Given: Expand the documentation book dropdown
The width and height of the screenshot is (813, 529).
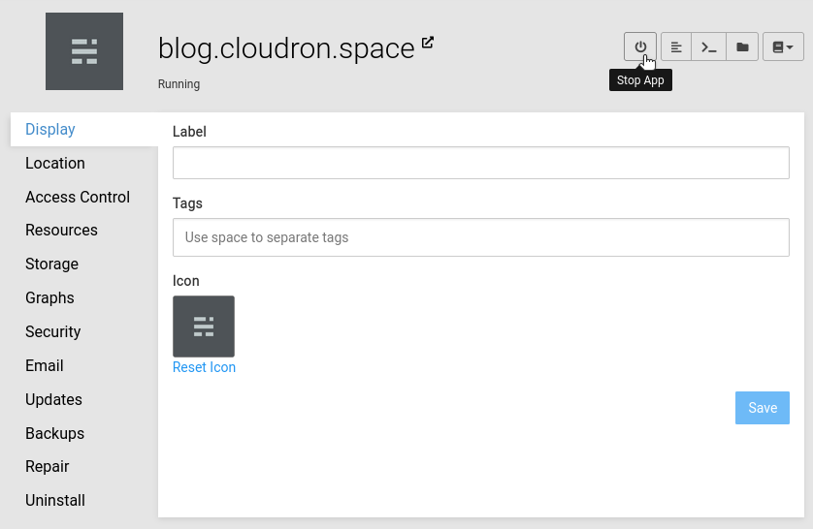Looking at the screenshot, I should [783, 47].
